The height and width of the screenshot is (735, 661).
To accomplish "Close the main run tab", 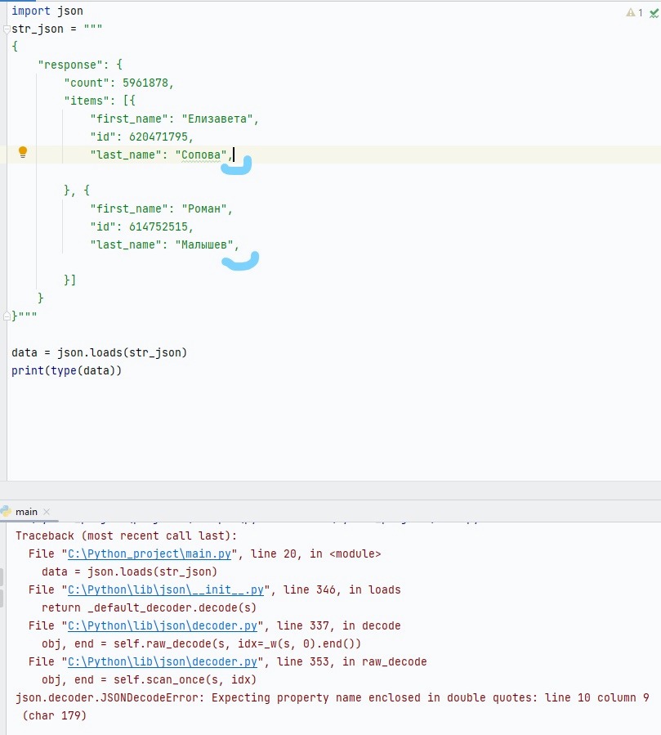I will click(47, 512).
